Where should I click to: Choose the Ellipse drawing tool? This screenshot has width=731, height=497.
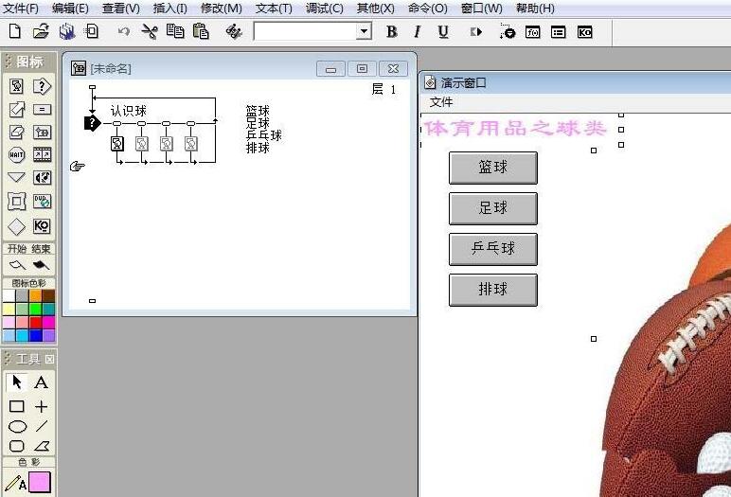coord(17,427)
